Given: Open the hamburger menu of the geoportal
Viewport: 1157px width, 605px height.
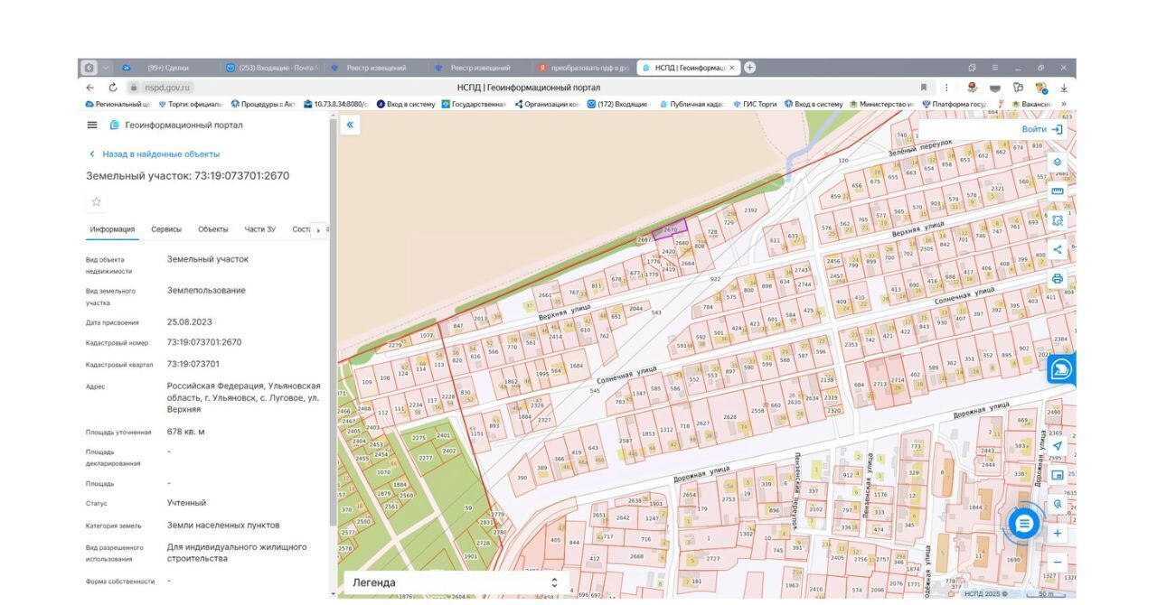Looking at the screenshot, I should click(x=92, y=125).
